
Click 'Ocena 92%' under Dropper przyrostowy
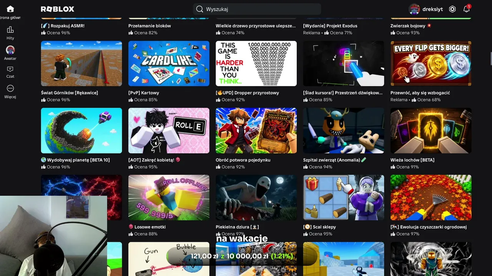point(230,100)
